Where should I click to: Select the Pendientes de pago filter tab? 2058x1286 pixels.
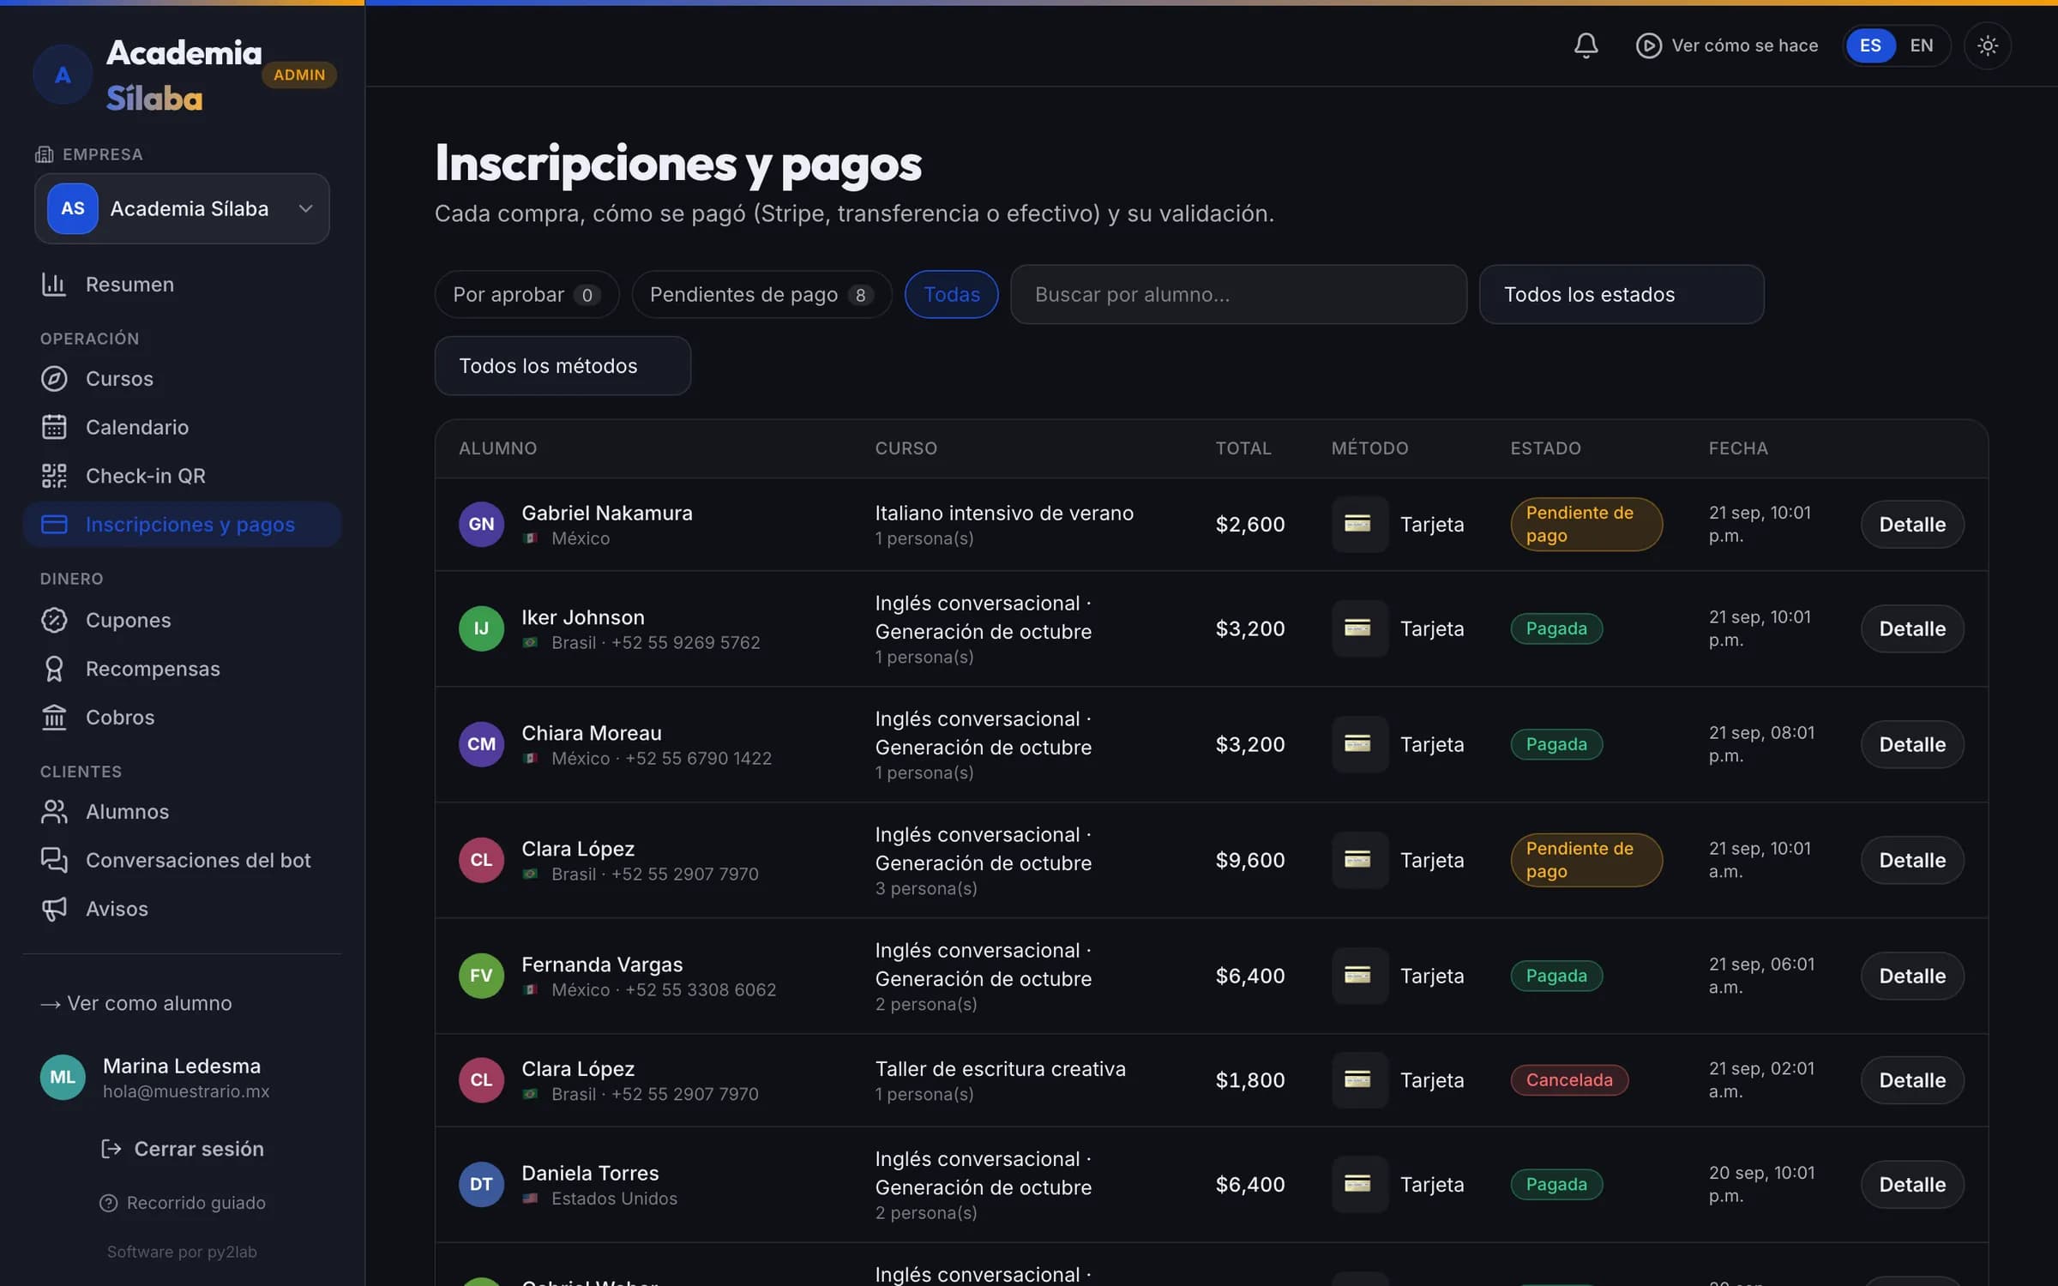point(761,294)
